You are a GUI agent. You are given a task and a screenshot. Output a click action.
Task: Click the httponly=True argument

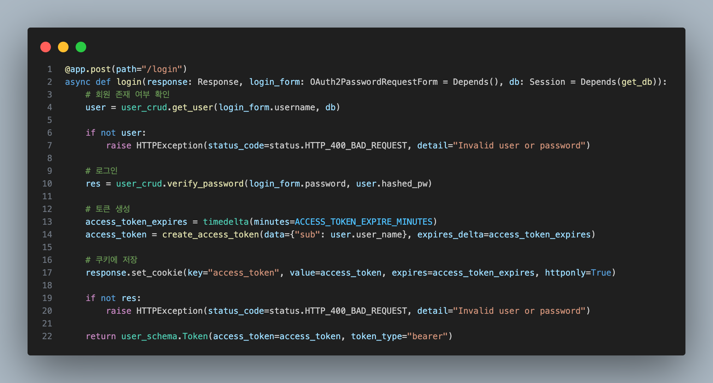578,273
